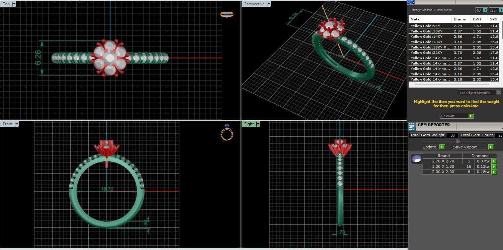Click the DWT column header
Image resolution: width=503 pixels, height=250 pixels.
pyautogui.click(x=479, y=19)
